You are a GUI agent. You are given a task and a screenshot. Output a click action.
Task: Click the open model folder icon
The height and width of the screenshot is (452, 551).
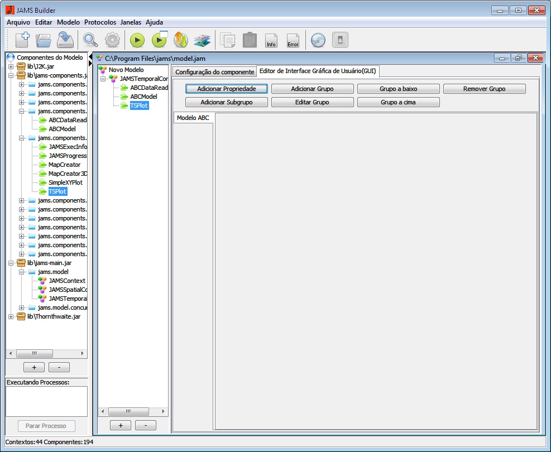tap(44, 40)
